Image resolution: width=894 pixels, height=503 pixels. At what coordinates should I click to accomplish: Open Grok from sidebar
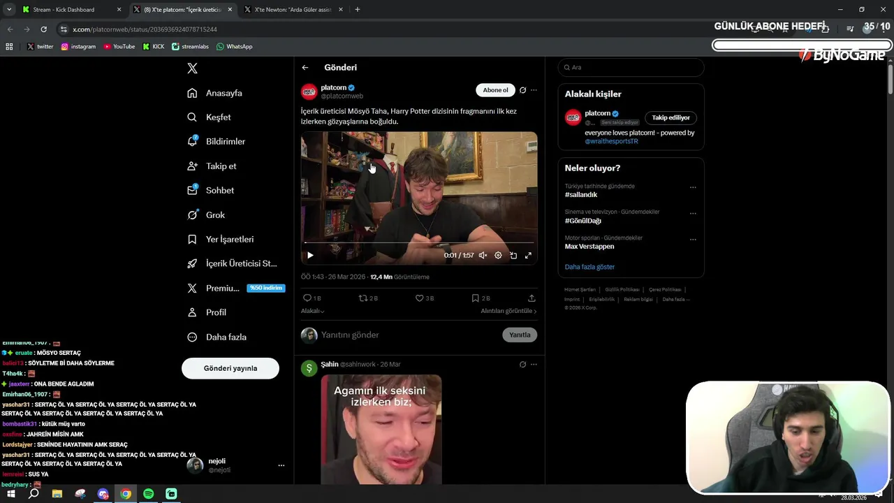point(206,215)
